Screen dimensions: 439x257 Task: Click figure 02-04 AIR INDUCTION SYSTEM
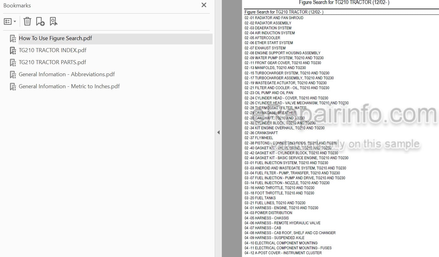pos(270,33)
